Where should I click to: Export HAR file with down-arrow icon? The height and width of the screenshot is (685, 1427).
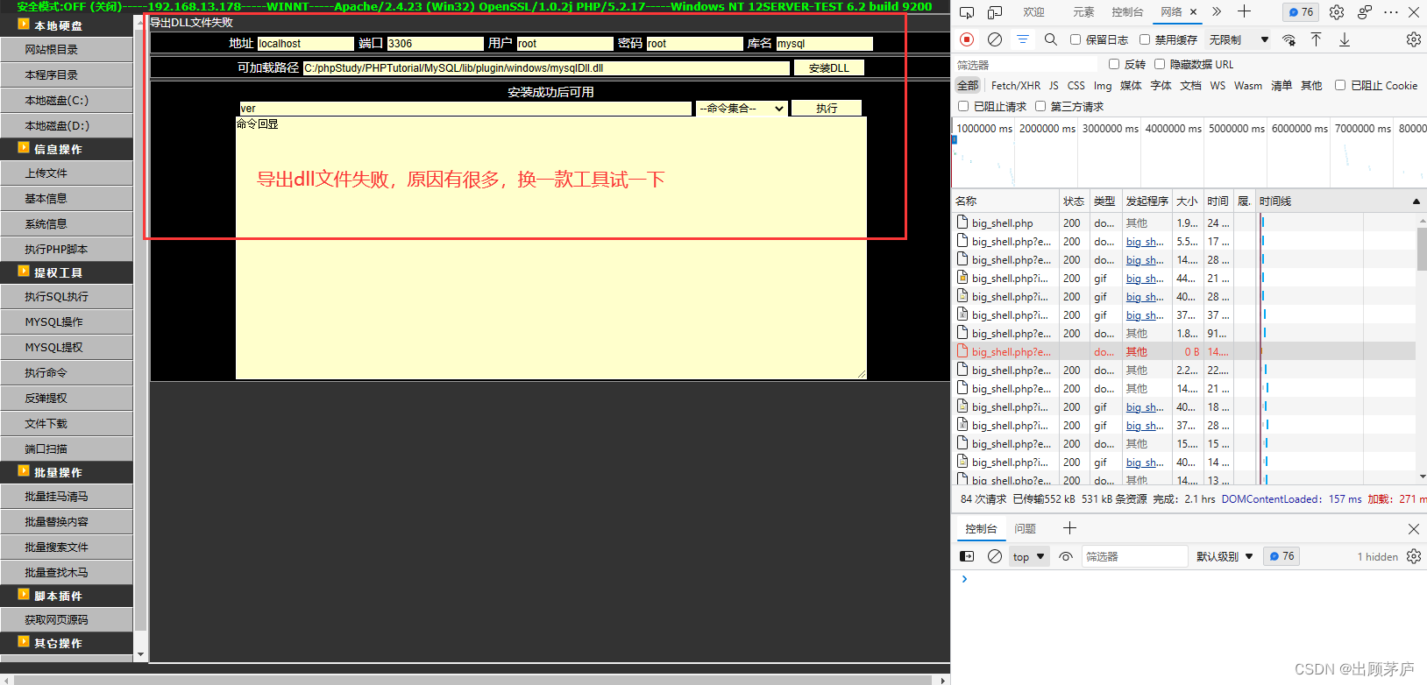pyautogui.click(x=1345, y=39)
